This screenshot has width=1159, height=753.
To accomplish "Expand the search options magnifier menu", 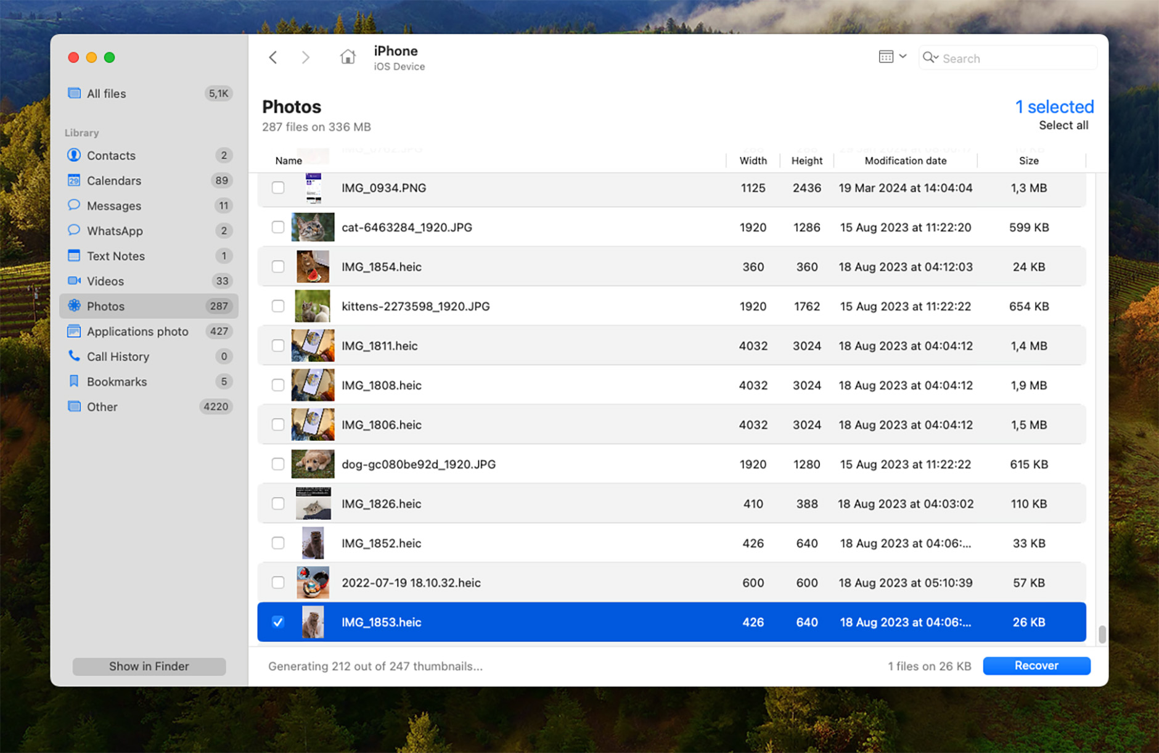I will click(931, 57).
